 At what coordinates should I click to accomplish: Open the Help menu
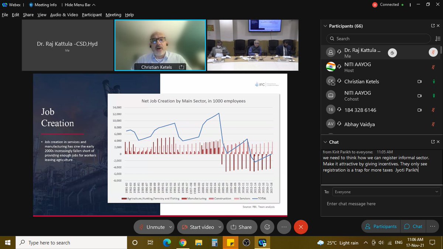[129, 15]
